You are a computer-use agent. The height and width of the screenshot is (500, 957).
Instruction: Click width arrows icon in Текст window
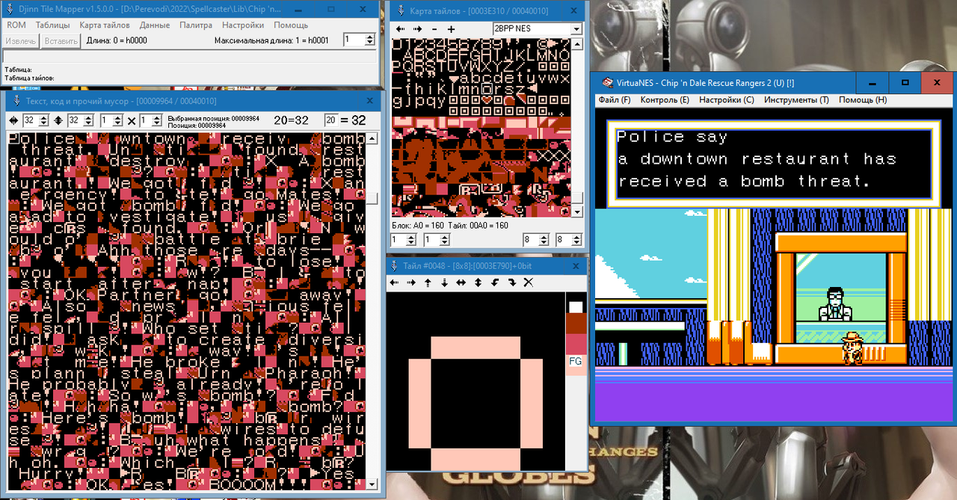click(x=13, y=120)
